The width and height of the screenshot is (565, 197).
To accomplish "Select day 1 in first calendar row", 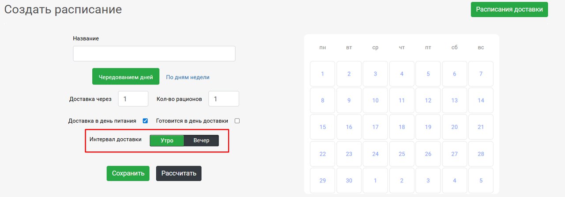I will click(322, 74).
